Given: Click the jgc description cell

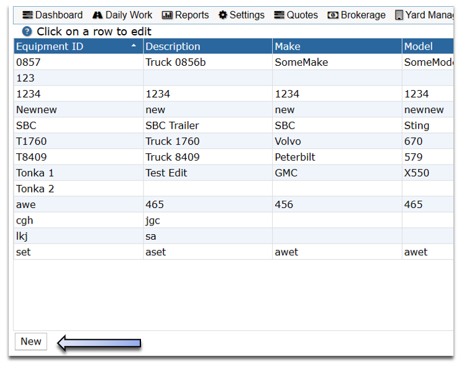Looking at the screenshot, I should click(207, 220).
